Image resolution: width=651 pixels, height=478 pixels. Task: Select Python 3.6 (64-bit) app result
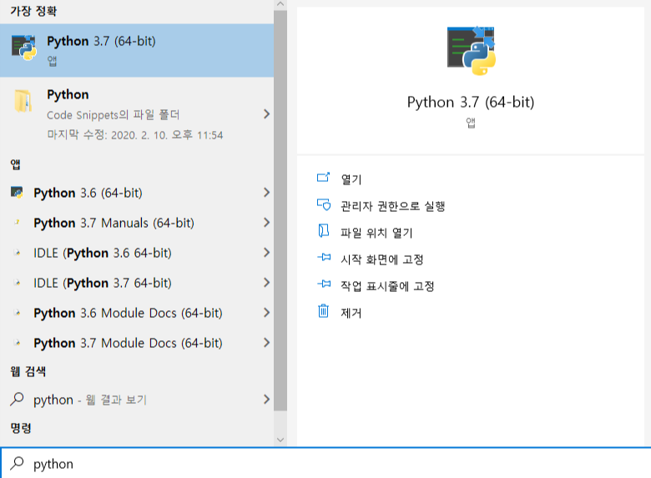[137, 193]
